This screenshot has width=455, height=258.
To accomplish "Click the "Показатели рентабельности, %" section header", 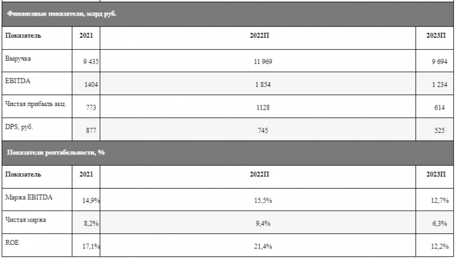I will tap(56, 152).
